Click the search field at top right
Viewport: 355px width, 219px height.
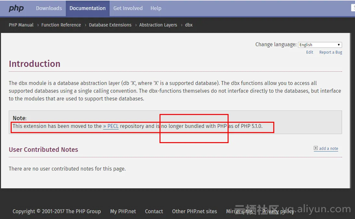tap(353, 8)
